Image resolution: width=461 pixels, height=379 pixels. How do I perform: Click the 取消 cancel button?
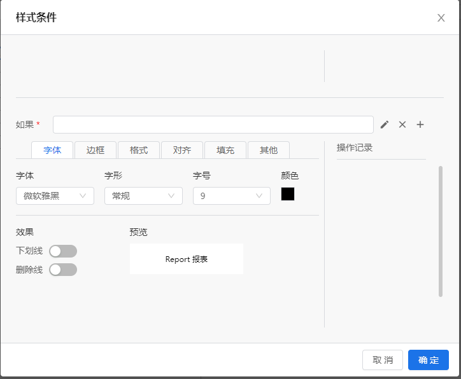[x=383, y=360]
